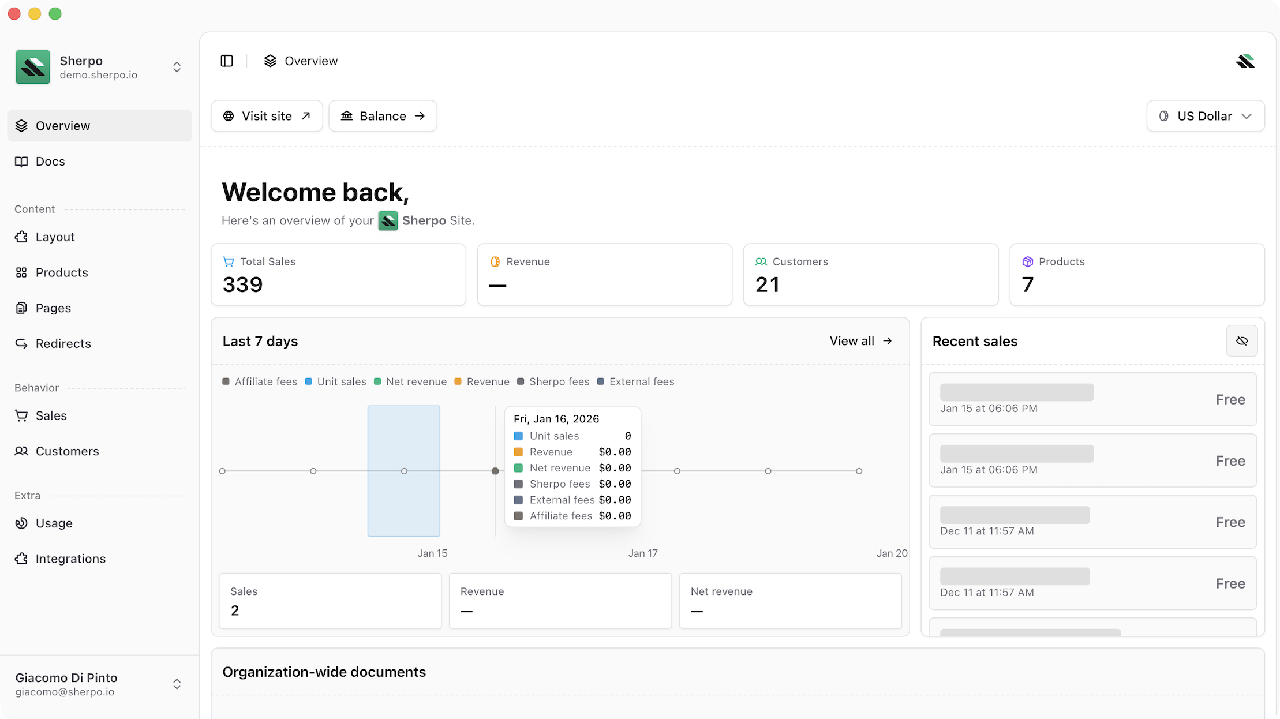Viewport: 1280px width, 719px height.
Task: Click the Sherpo site logo in sidebar header
Action: coord(33,67)
